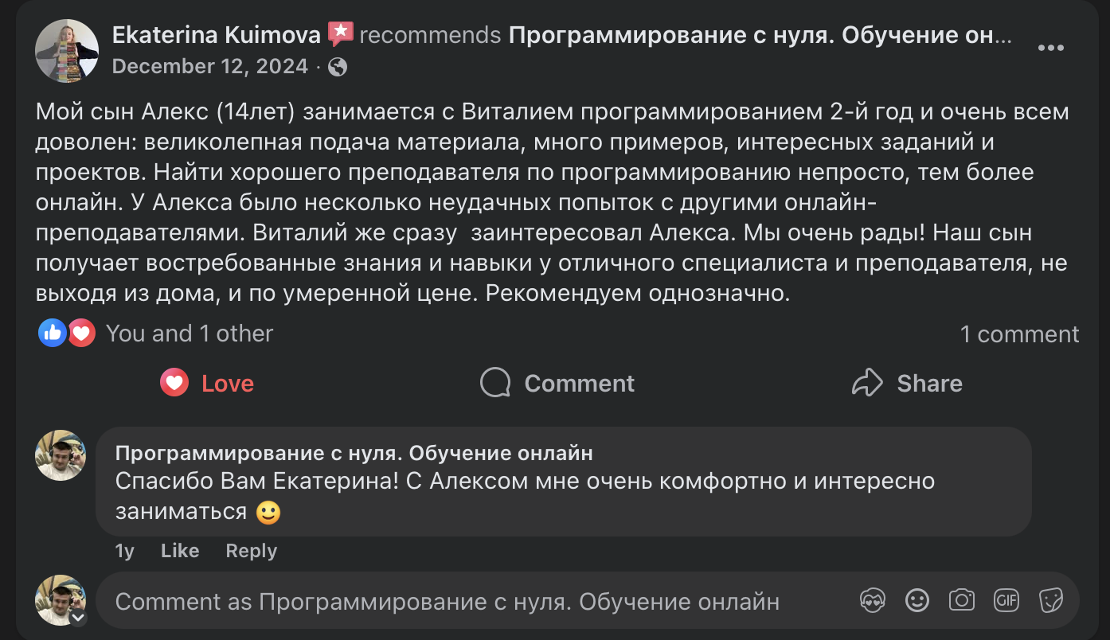The height and width of the screenshot is (640, 1110).
Task: Open the emoji picker for the comment
Action: click(917, 602)
